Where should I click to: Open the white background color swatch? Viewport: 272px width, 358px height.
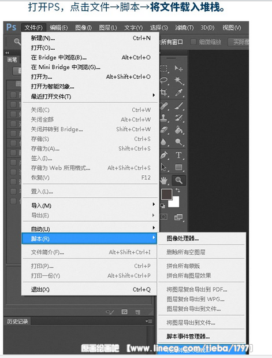(176, 203)
